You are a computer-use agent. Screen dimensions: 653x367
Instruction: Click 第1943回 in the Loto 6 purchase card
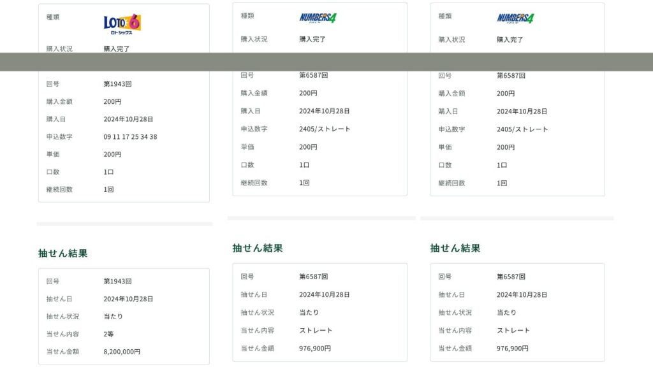[x=117, y=84]
